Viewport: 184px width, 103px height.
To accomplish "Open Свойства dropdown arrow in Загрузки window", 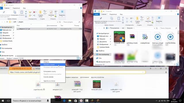I will 148,23.
